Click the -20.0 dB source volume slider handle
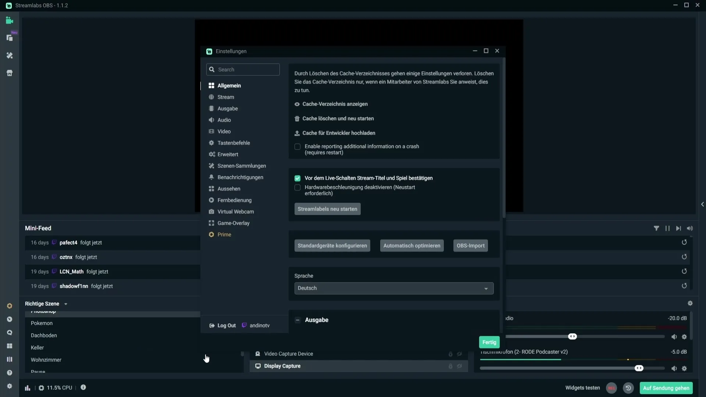The image size is (706, 397). pos(573,337)
